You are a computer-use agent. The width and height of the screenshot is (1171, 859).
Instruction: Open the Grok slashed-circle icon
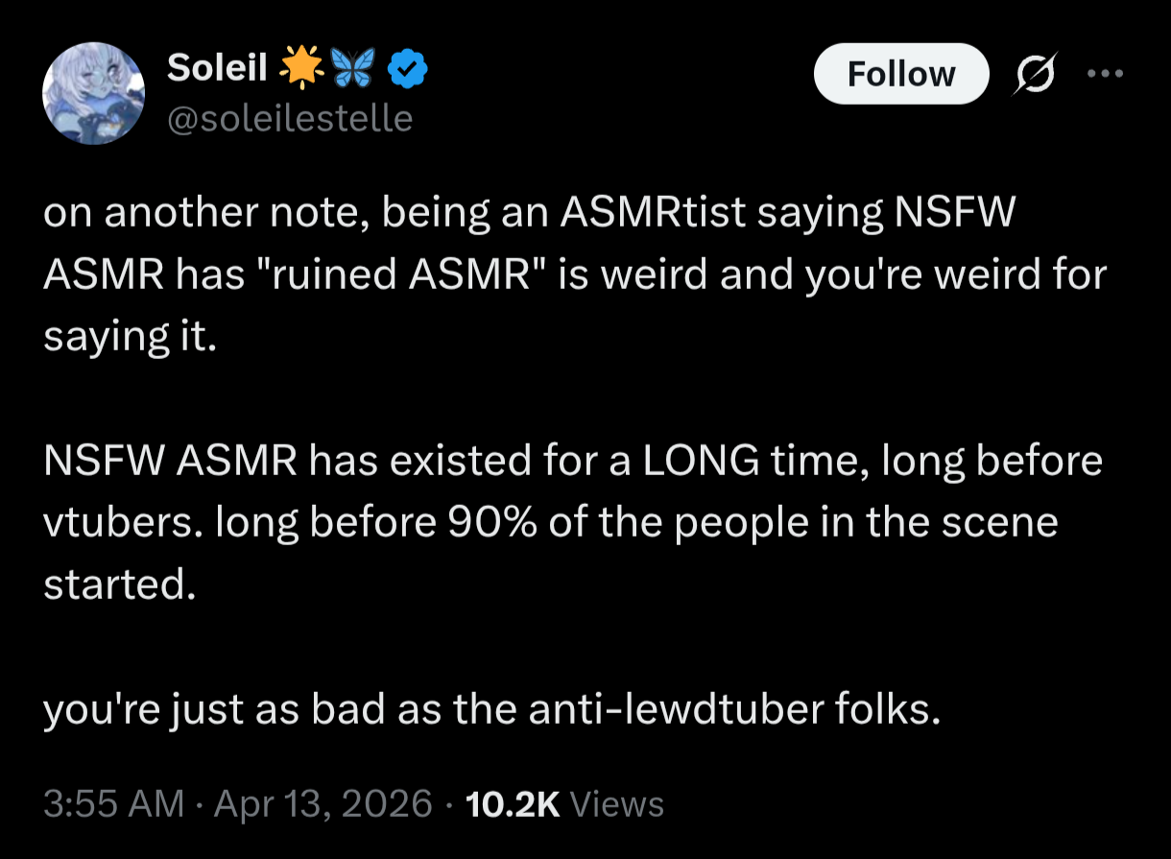[x=1036, y=74]
